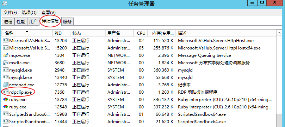The width and height of the screenshot is (285, 127).
Task: Click PID 12776 cell
Action: coord(61,85)
